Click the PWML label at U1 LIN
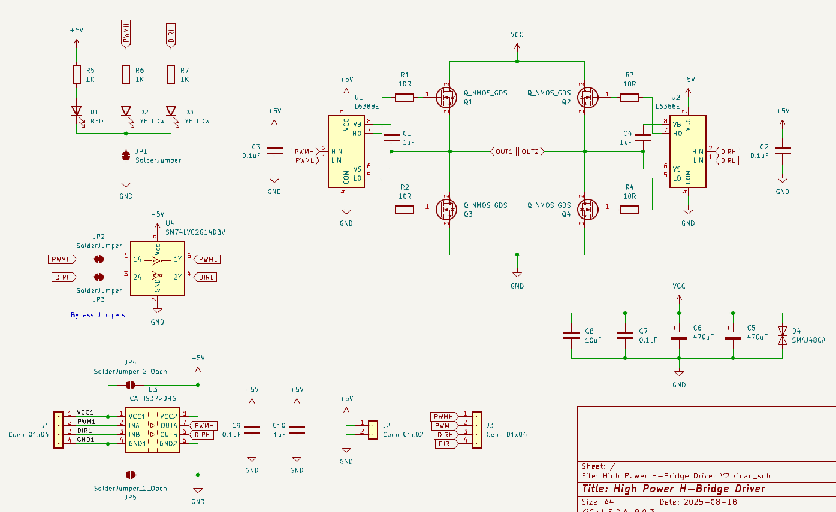Screen dimensions: 836x512 click(x=305, y=160)
